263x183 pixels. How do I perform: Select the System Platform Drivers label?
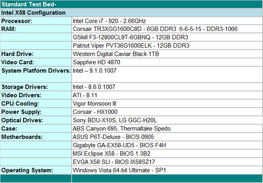[36, 71]
